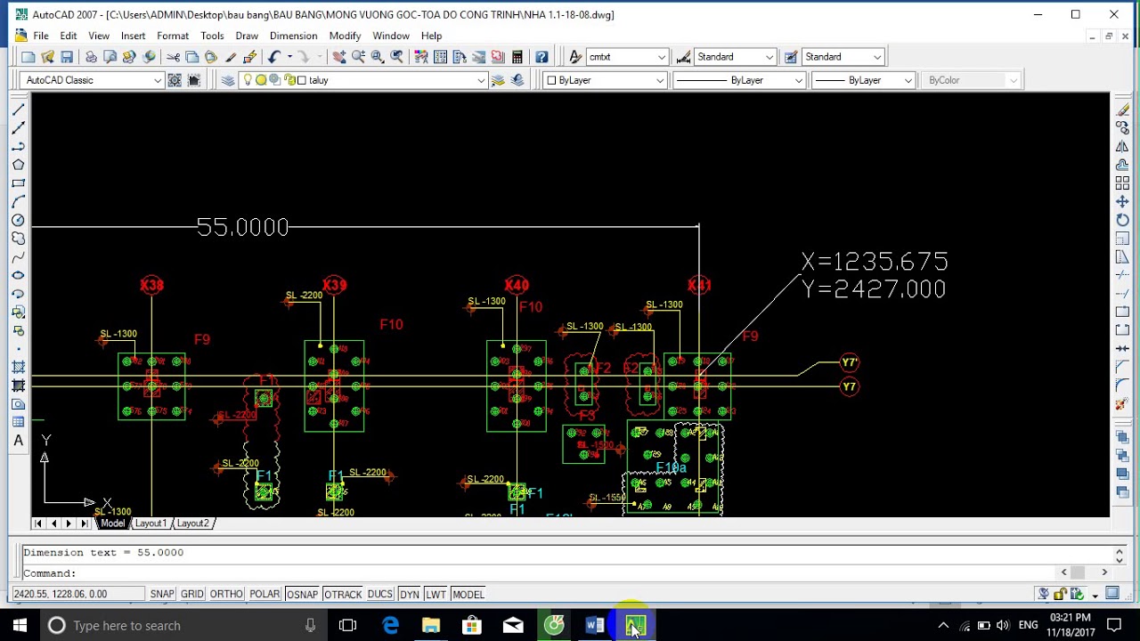This screenshot has width=1140, height=641.
Task: Open the QuickCalc calculator icon
Action: [x=517, y=57]
